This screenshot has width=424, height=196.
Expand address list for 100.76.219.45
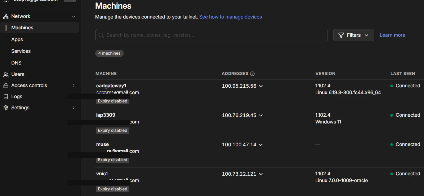point(261,115)
